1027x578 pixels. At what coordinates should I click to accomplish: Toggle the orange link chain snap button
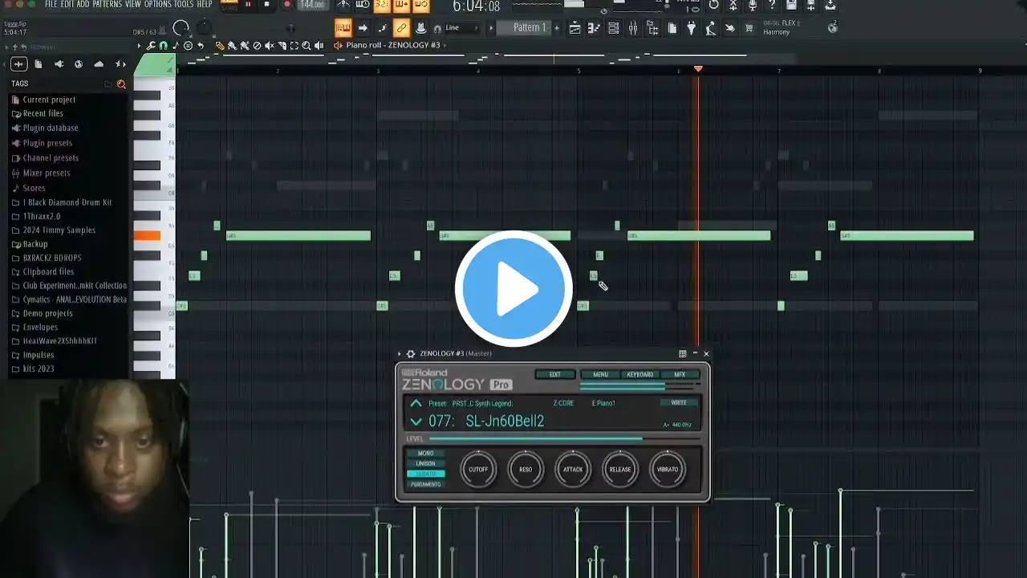(402, 28)
